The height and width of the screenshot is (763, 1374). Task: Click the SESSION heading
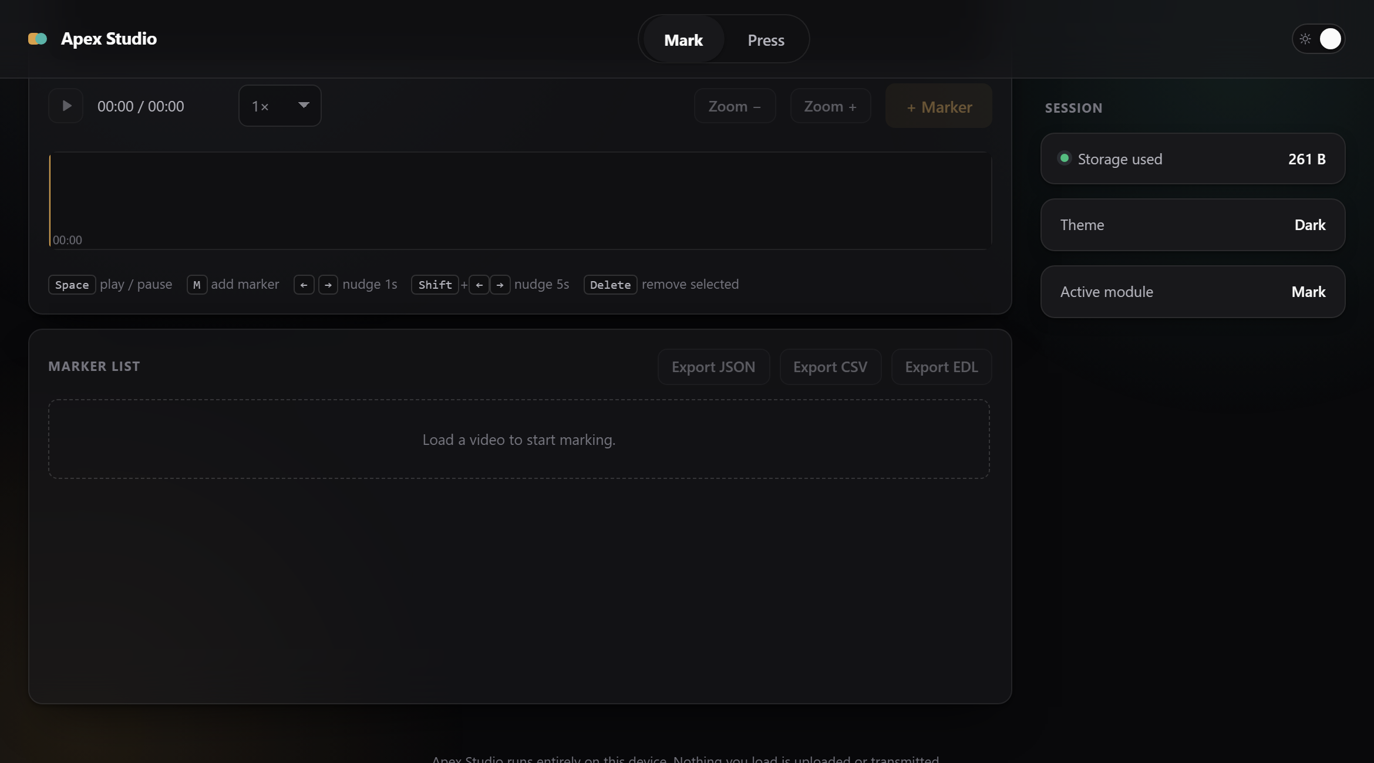[1073, 108]
